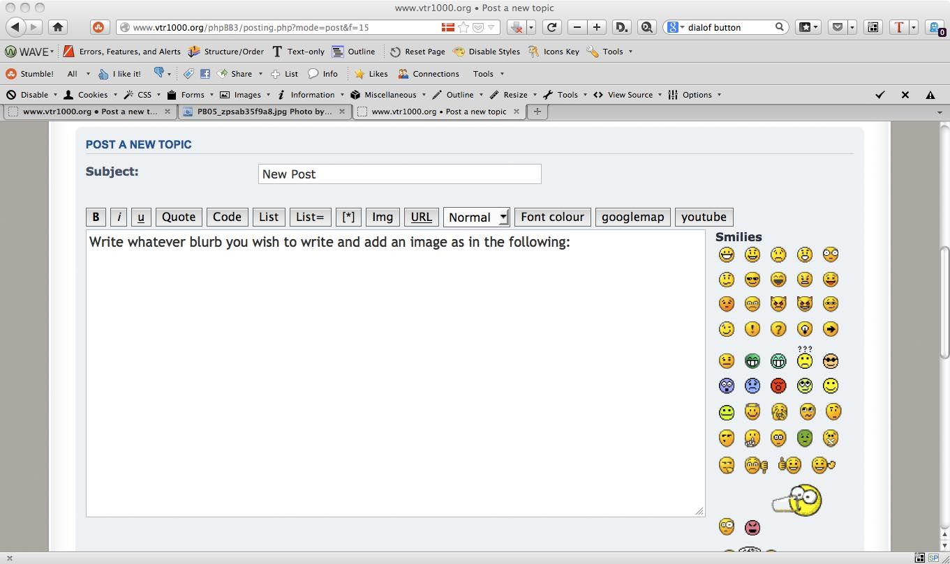Image resolution: width=950 pixels, height=564 pixels.
Task: Zoom out with the minus toolbar button
Action: click(577, 27)
